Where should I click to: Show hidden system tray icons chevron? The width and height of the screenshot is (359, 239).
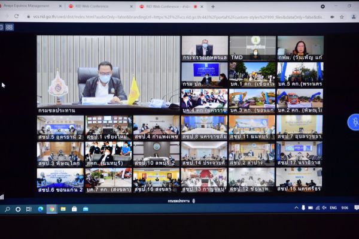[x=296, y=208]
